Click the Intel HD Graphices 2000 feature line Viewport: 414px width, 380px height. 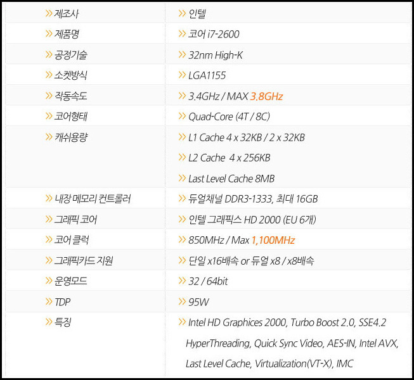point(287,322)
